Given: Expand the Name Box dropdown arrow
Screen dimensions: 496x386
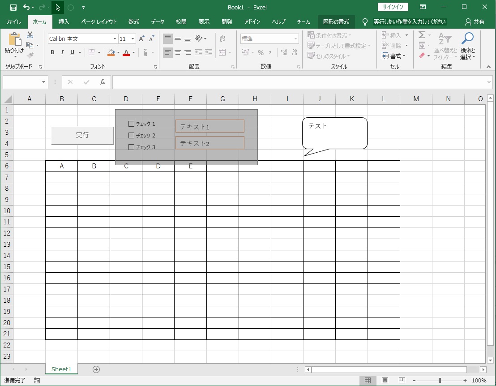Looking at the screenshot, I should 43,82.
